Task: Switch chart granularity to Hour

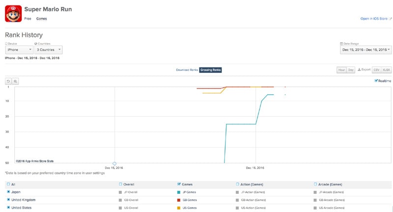Action: pyautogui.click(x=341, y=70)
